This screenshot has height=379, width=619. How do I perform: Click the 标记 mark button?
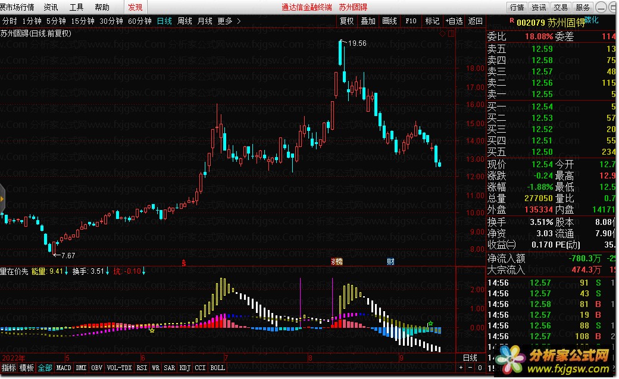pos(432,21)
